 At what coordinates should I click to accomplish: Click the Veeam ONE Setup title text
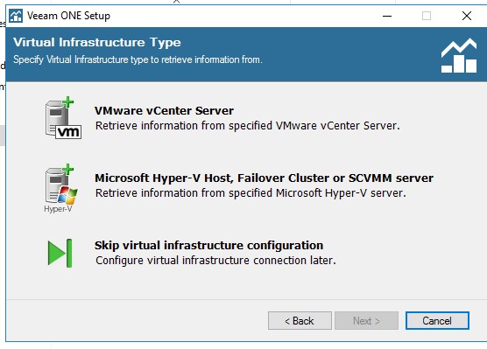(x=68, y=16)
